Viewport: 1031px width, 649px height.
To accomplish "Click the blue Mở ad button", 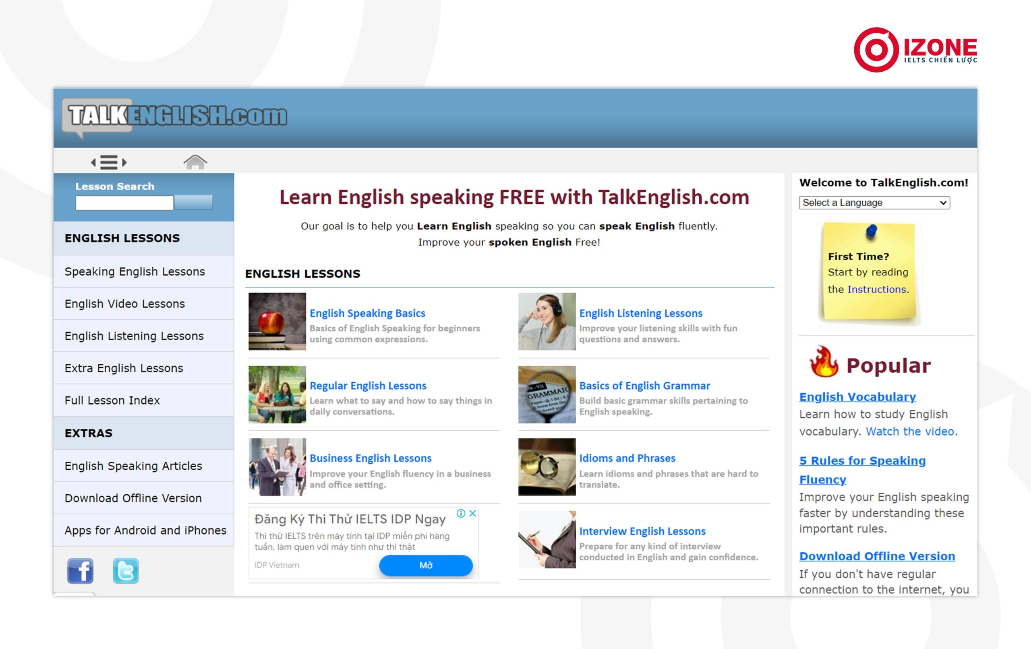I will pyautogui.click(x=426, y=565).
